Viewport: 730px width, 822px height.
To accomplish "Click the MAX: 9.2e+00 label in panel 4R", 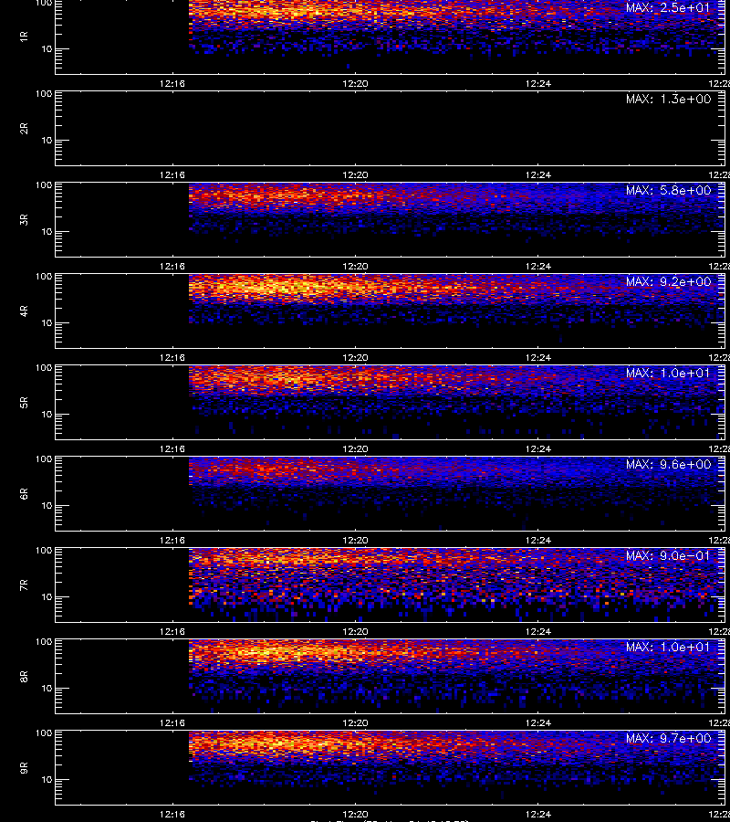I will pos(668,281).
